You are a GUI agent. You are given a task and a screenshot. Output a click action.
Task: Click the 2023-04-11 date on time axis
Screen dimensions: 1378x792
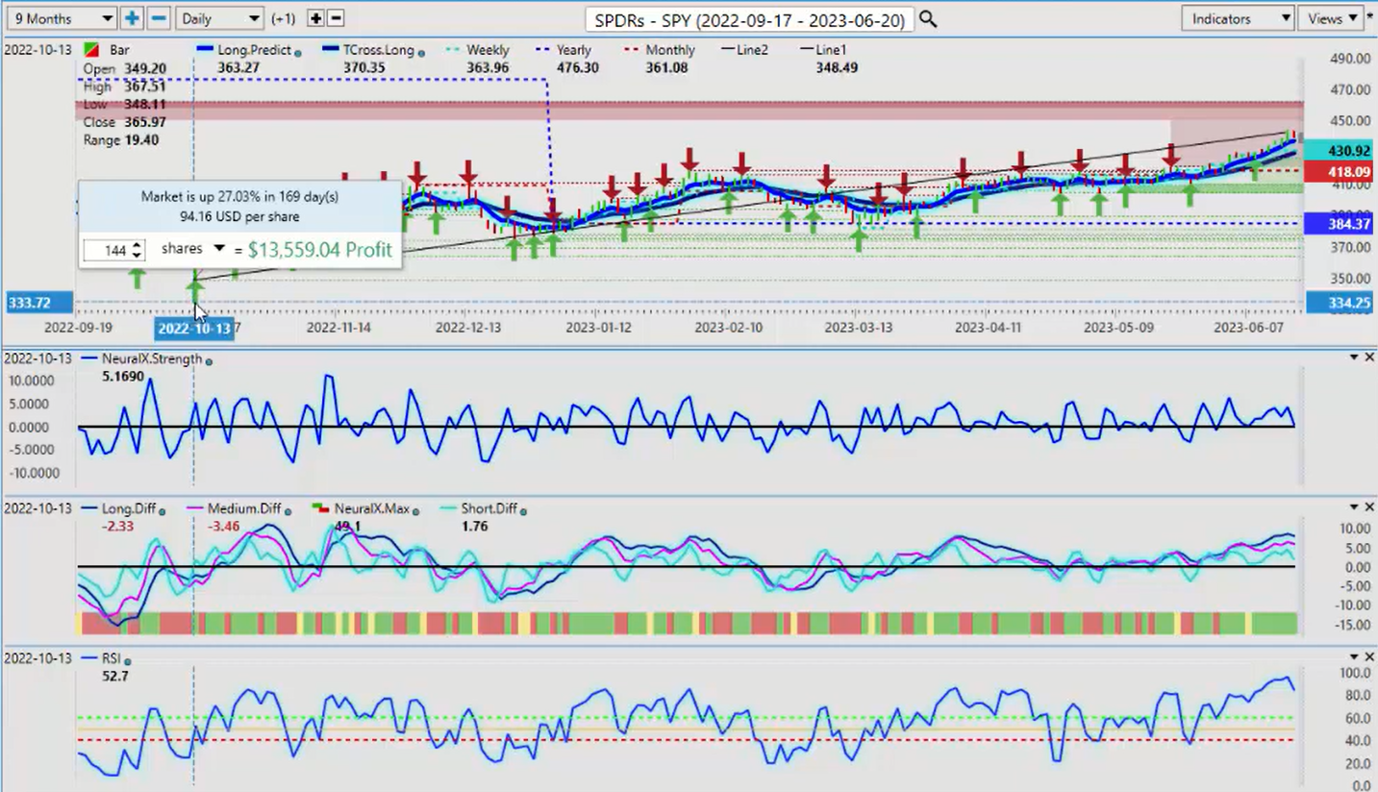(988, 328)
